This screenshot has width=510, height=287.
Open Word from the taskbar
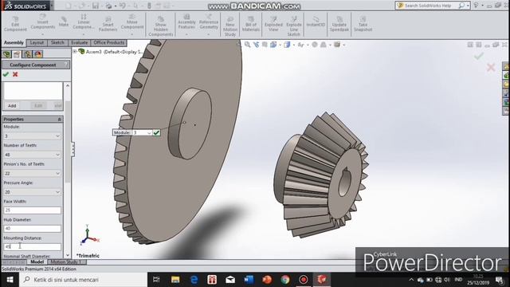249,280
